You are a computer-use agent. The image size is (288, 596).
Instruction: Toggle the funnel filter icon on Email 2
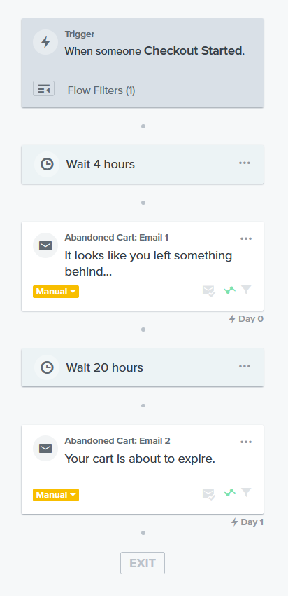pyautogui.click(x=246, y=494)
